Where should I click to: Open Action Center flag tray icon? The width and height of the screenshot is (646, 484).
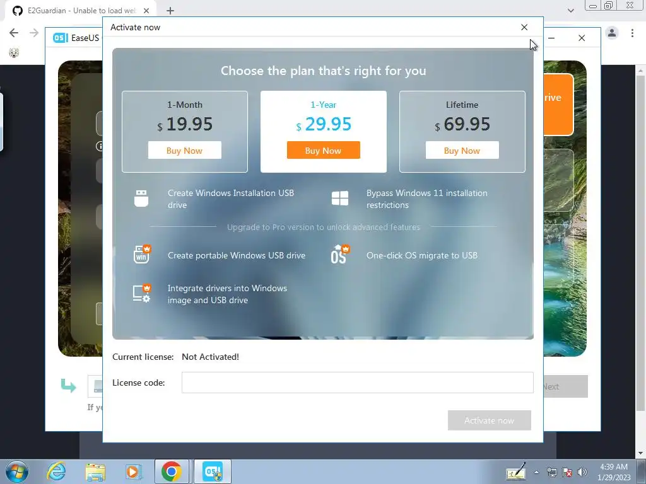567,472
